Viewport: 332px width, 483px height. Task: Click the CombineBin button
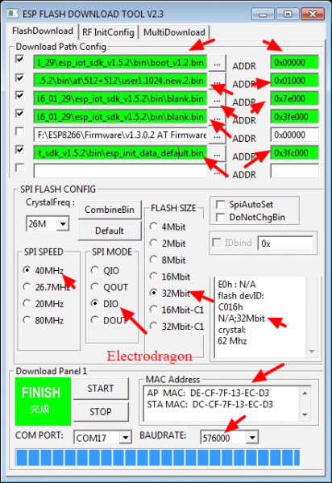pyautogui.click(x=110, y=210)
